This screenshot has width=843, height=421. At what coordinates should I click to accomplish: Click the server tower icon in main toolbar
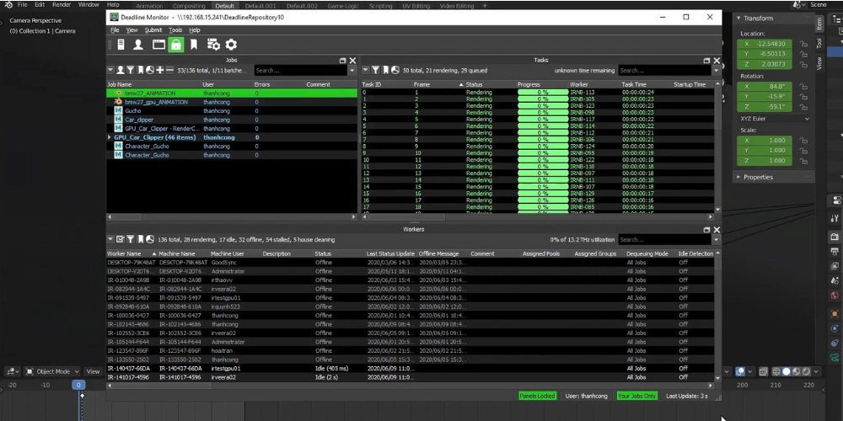click(121, 45)
